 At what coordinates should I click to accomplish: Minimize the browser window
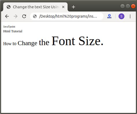[123, 6]
